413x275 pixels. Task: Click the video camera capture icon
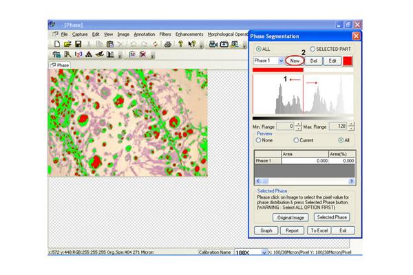coord(213,44)
